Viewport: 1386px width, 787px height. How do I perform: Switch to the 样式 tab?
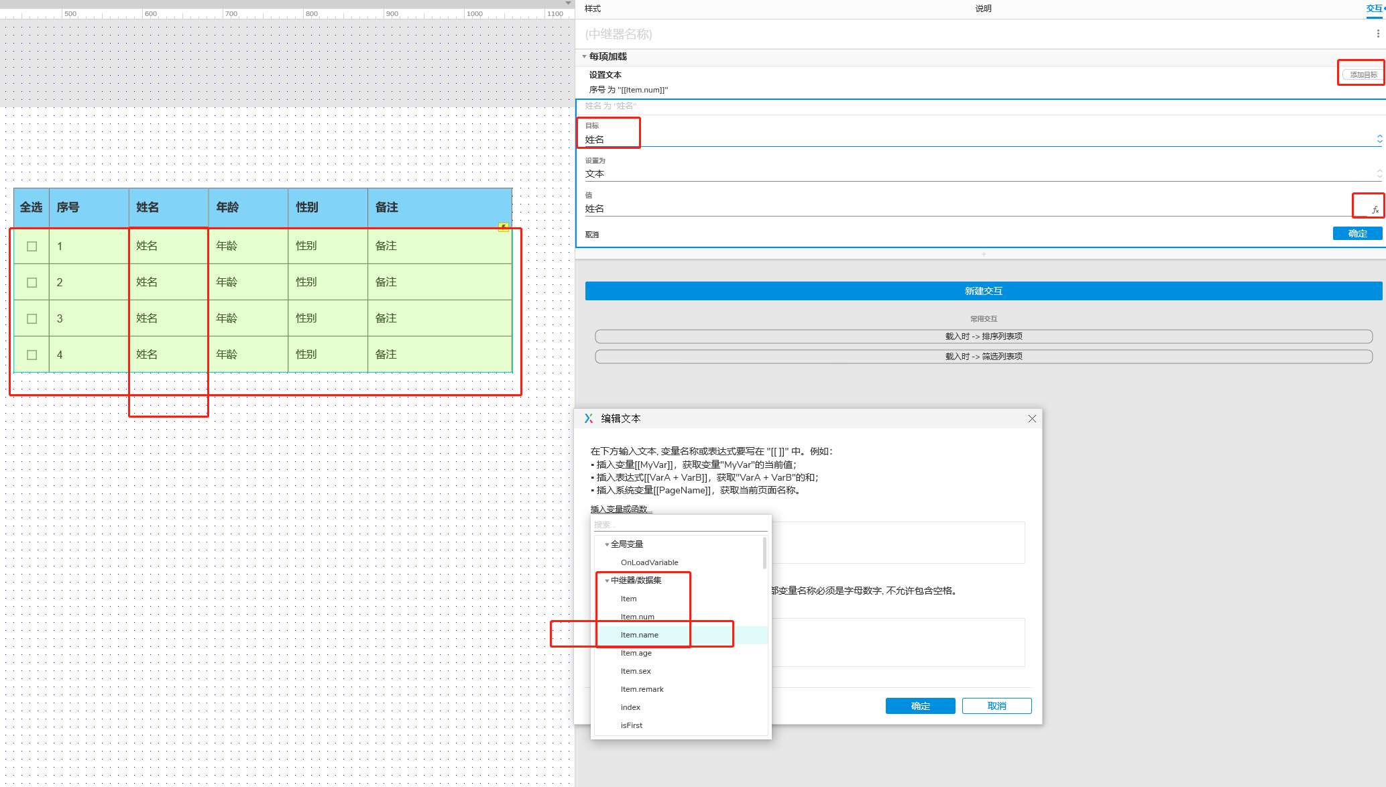593,9
